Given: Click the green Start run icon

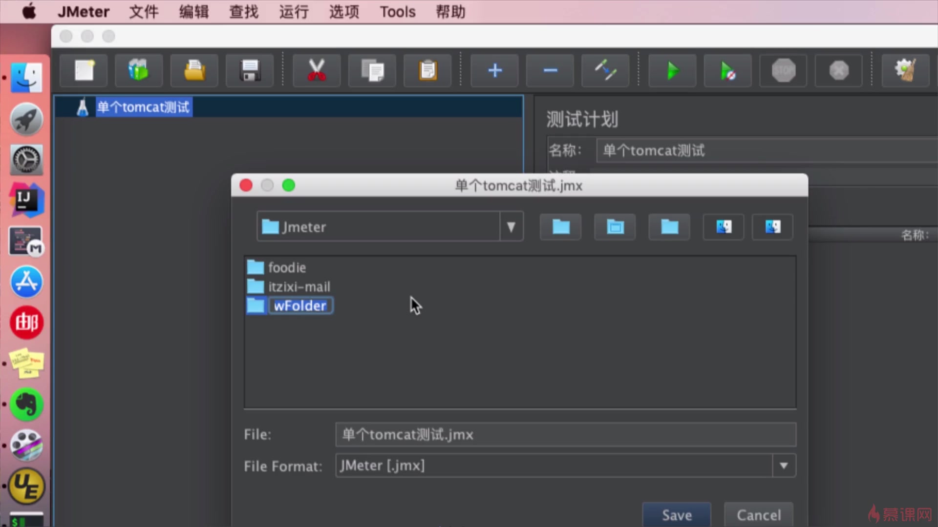Looking at the screenshot, I should (x=672, y=71).
